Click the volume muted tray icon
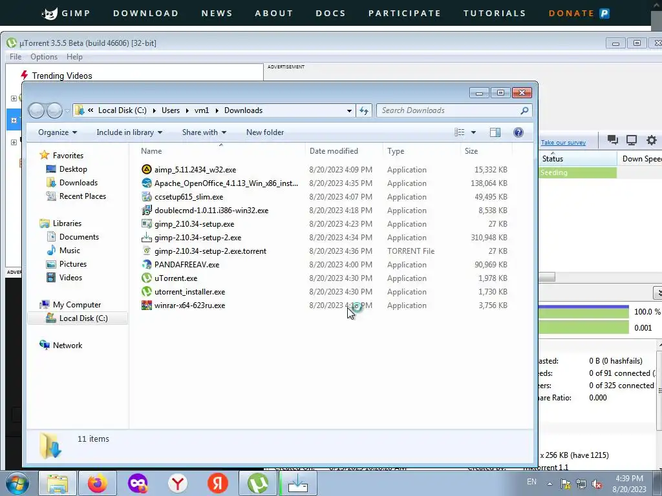The image size is (662, 496). point(597,484)
